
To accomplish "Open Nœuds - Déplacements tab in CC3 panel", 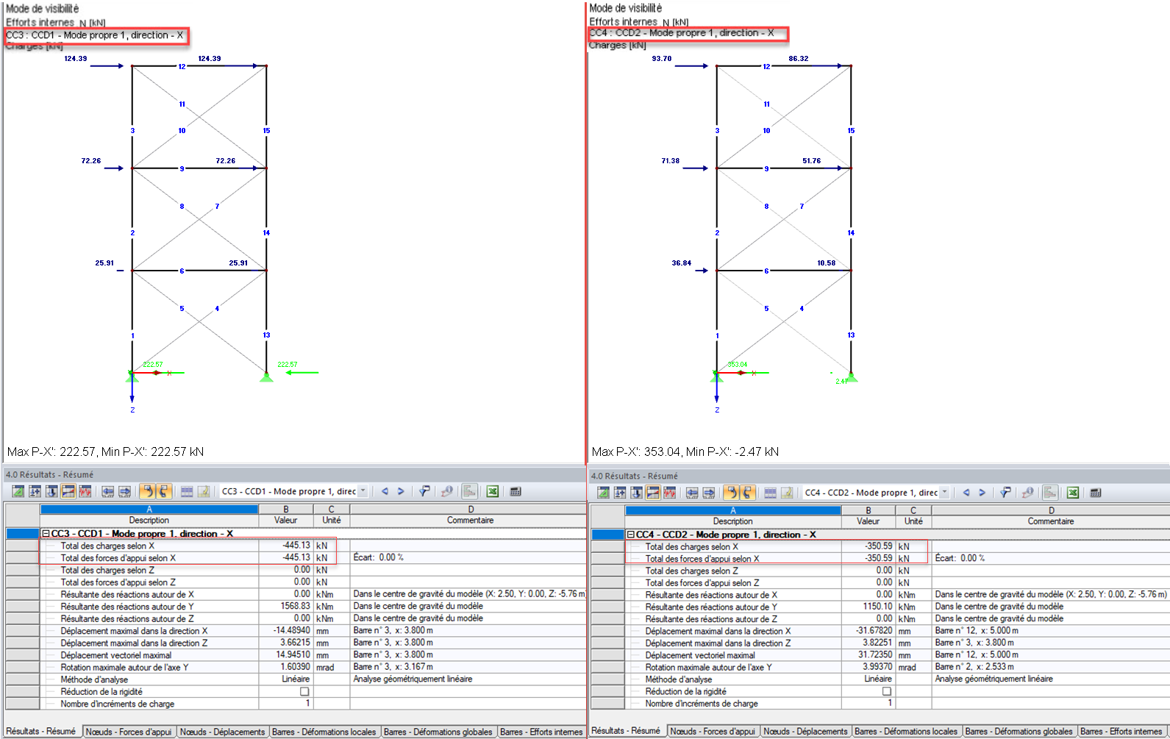I will (x=222, y=732).
